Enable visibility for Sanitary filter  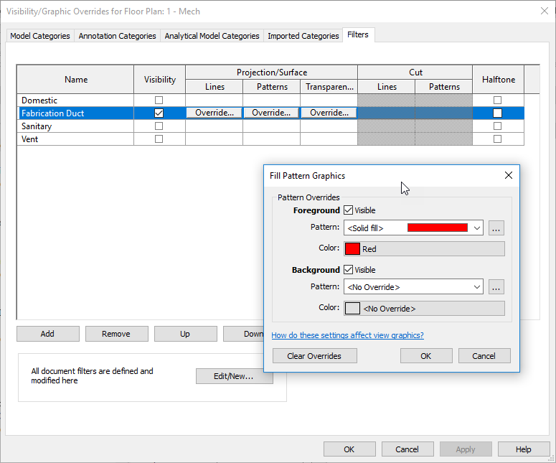[159, 126]
